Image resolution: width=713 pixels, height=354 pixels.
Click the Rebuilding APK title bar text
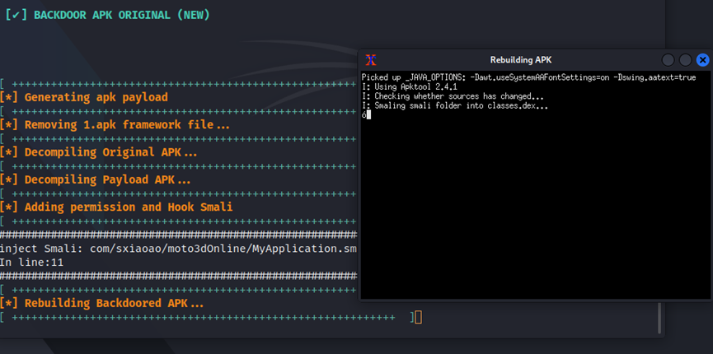pos(521,60)
